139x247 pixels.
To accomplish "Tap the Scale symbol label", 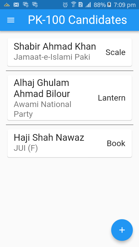I will pos(115,52).
